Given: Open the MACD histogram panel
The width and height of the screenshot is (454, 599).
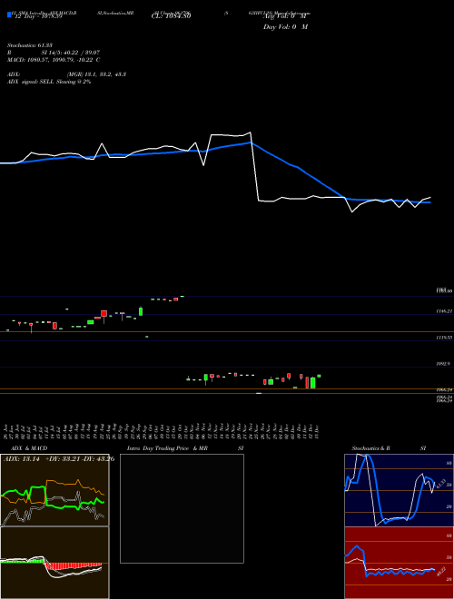Looking at the screenshot, I should 54,563.
